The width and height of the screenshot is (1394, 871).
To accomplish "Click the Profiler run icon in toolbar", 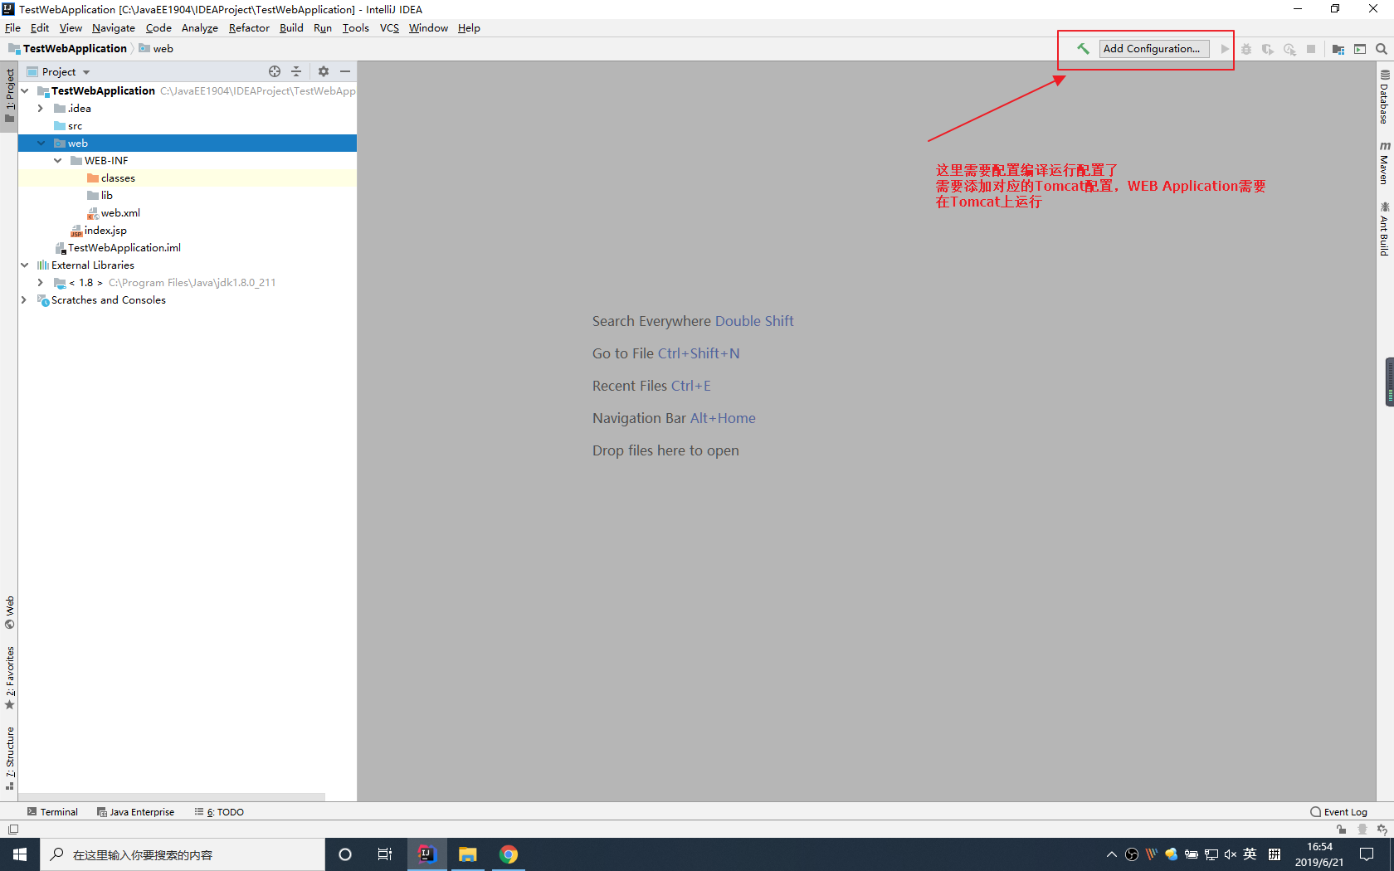I will point(1289,49).
